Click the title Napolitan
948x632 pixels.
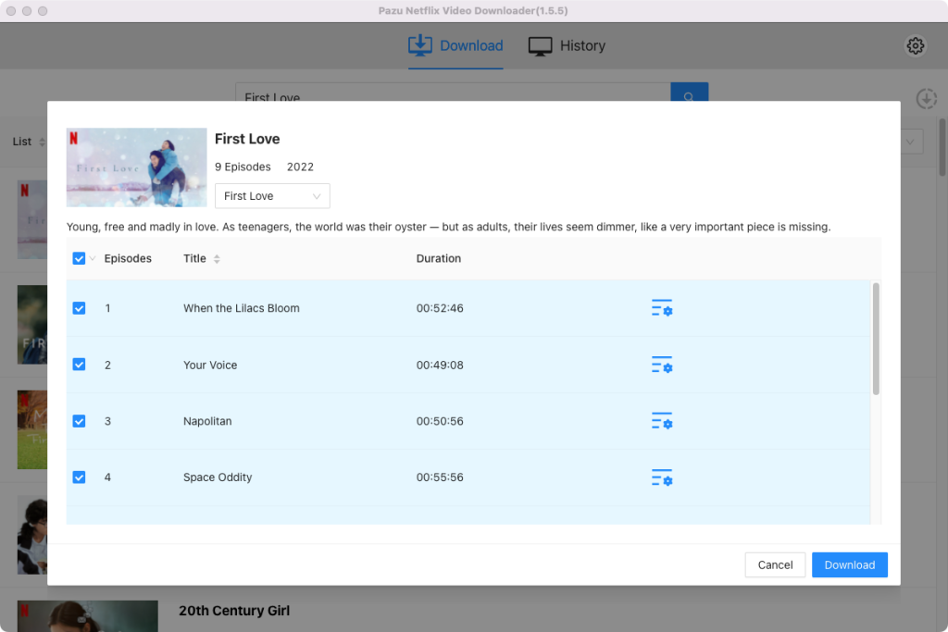[207, 421]
